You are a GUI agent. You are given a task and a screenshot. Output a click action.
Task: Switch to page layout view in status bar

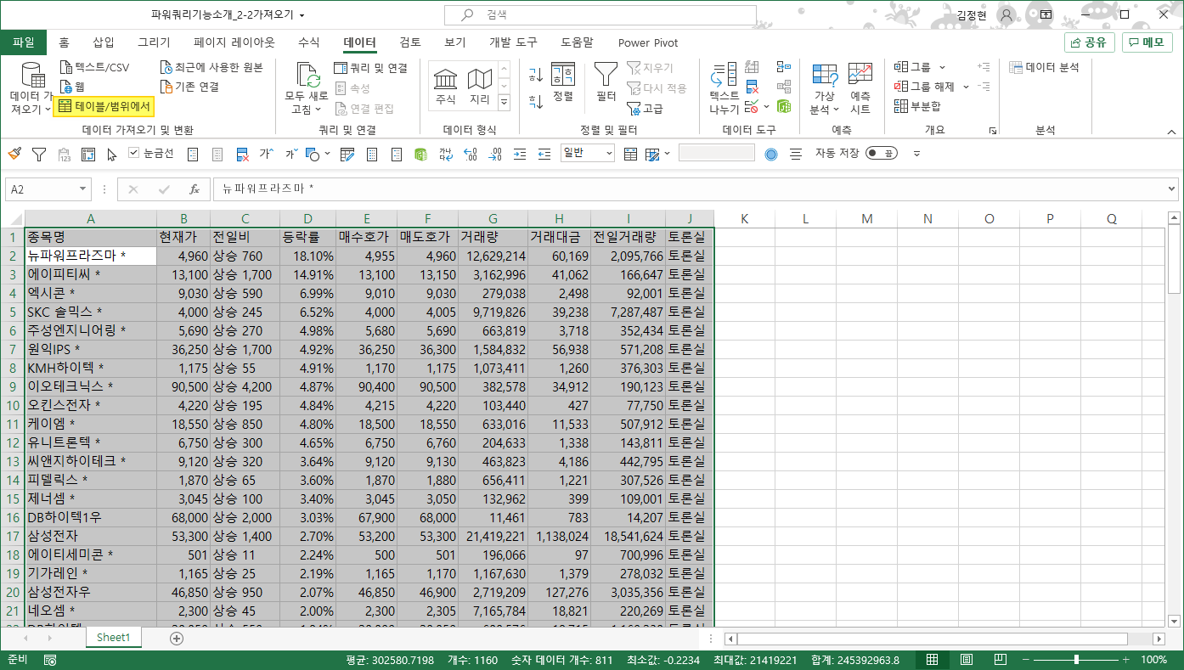click(966, 660)
